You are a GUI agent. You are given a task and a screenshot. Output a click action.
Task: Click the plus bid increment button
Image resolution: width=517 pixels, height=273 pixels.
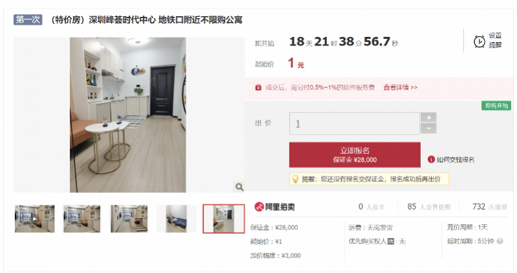pos(428,118)
